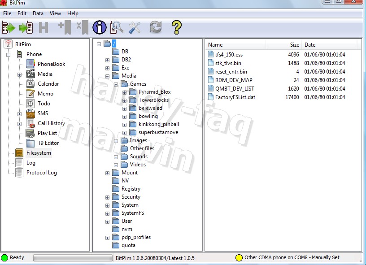The image size is (366, 265).
Task: Select the RDM_DEV_MAP file
Action: 234,80
